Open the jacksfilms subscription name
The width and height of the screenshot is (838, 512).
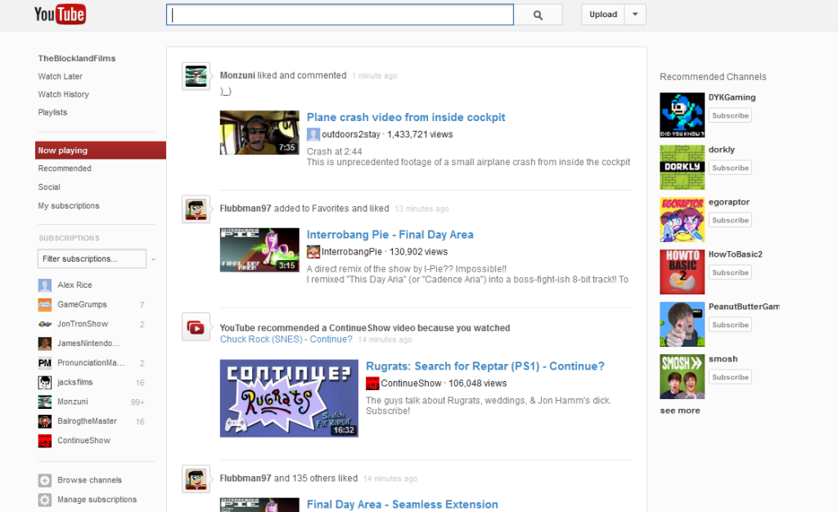point(74,382)
